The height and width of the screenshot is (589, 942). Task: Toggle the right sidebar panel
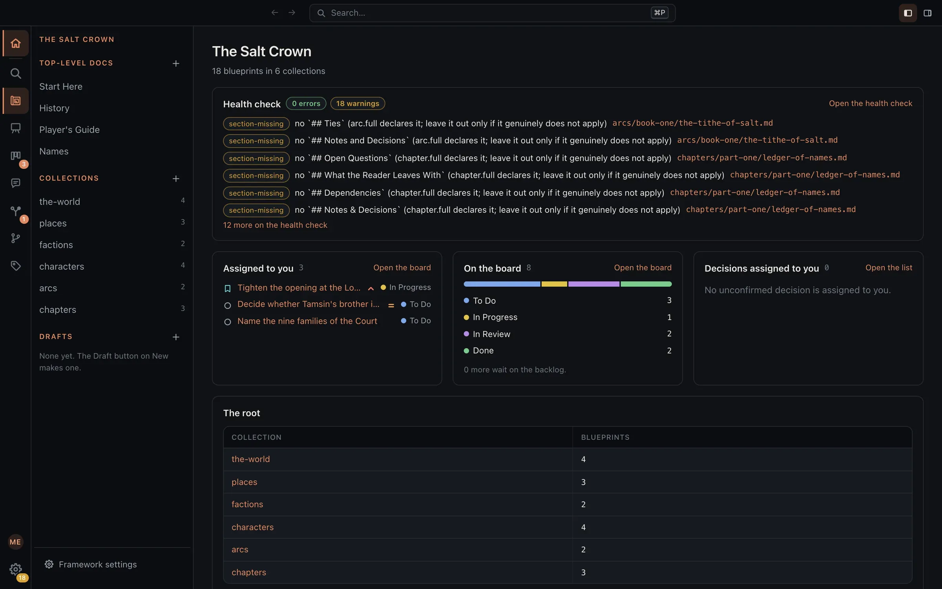[927, 13]
